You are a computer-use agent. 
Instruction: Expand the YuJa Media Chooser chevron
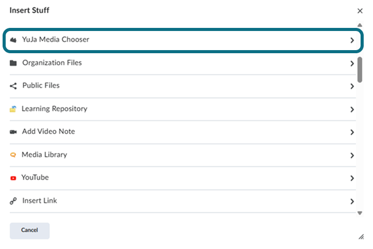click(x=352, y=40)
